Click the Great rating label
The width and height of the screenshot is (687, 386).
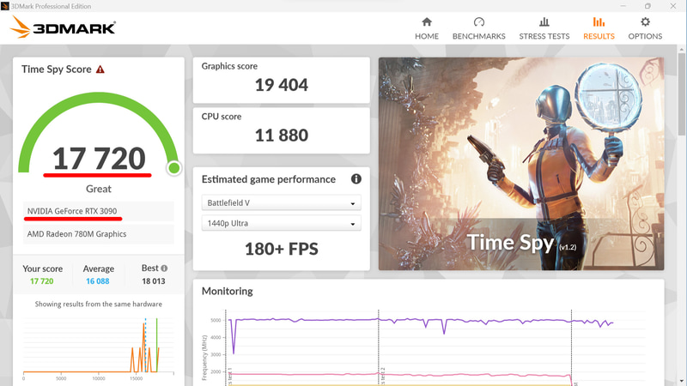click(x=99, y=189)
